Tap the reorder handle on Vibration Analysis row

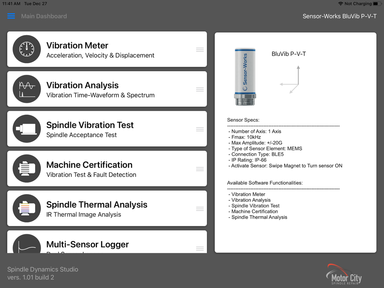[x=200, y=89]
